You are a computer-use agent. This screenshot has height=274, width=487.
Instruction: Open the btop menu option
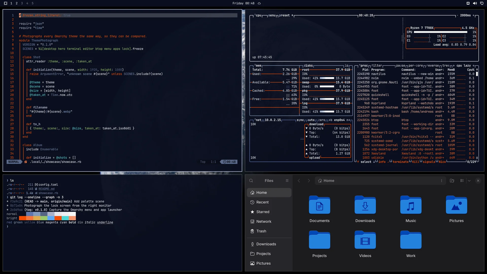pyautogui.click(x=272, y=15)
